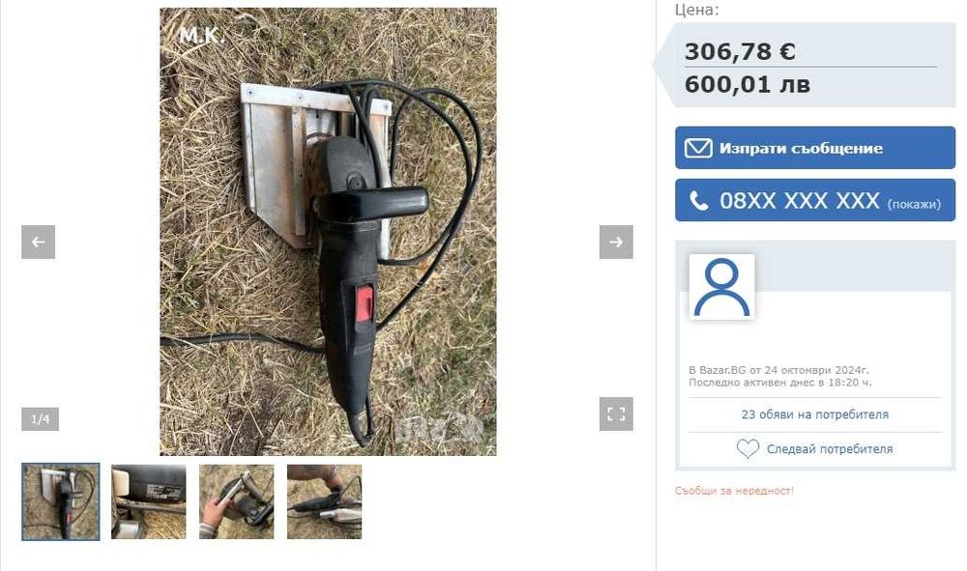Open the seller profile avatar

tap(721, 286)
